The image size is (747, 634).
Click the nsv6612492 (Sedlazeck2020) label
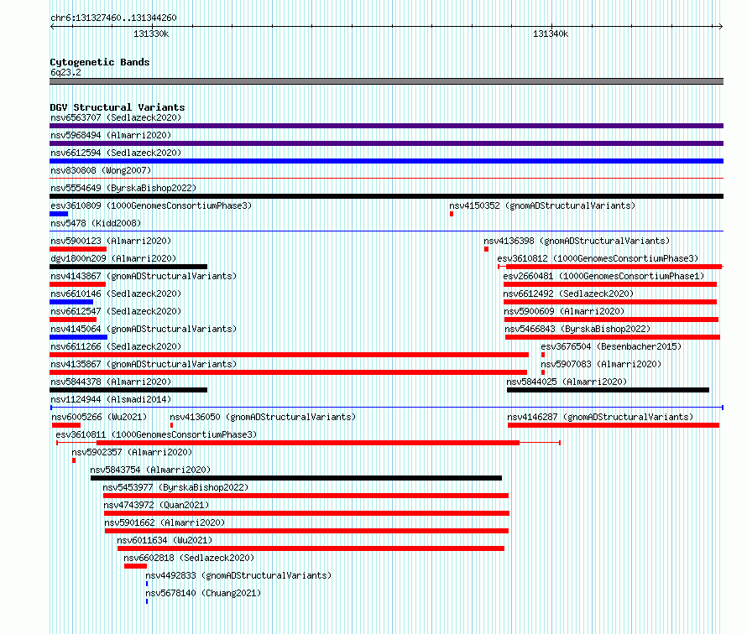coord(568,294)
